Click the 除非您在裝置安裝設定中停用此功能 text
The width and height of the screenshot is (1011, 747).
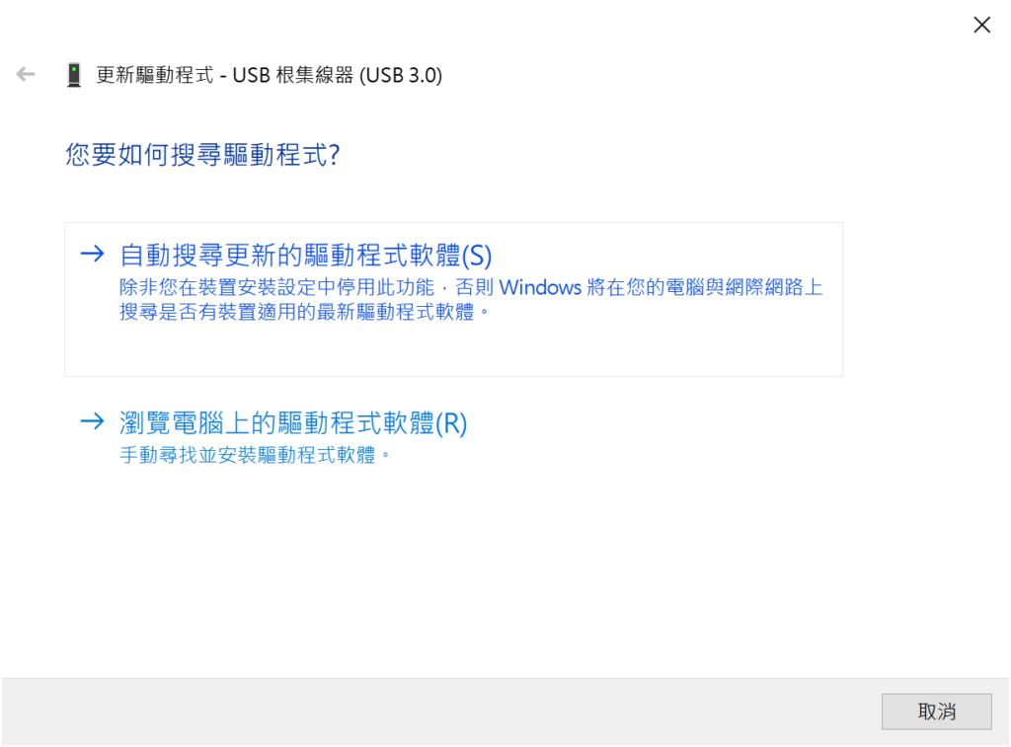pos(276,287)
